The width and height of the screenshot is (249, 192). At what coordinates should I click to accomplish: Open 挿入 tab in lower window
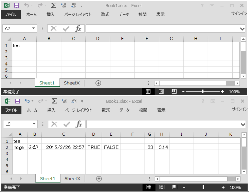coord(51,110)
